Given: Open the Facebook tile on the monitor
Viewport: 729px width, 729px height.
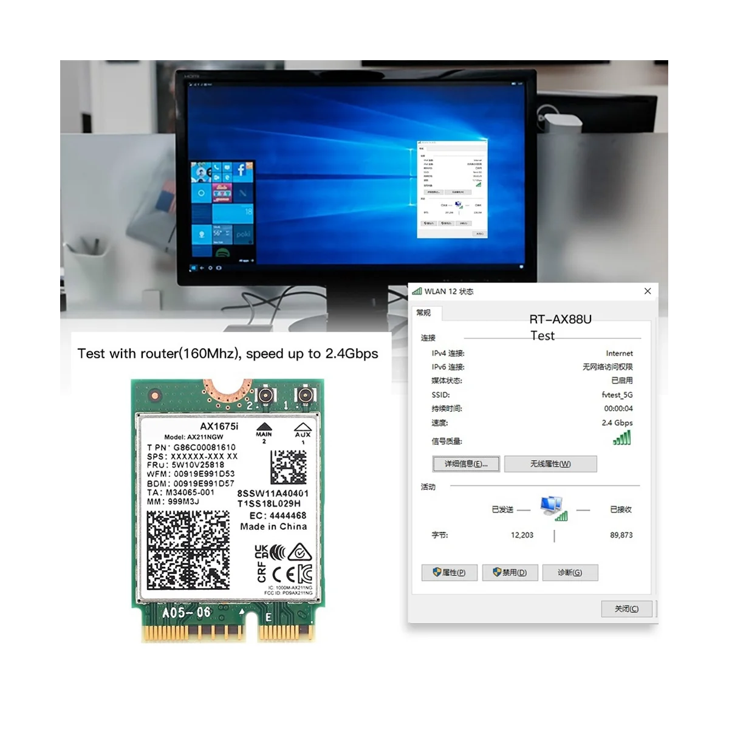Looking at the screenshot, I should [x=243, y=172].
